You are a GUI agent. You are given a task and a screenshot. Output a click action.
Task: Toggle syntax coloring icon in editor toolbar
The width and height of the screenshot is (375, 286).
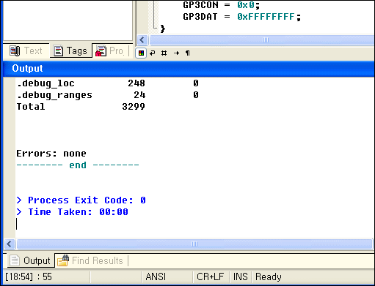click(141, 53)
